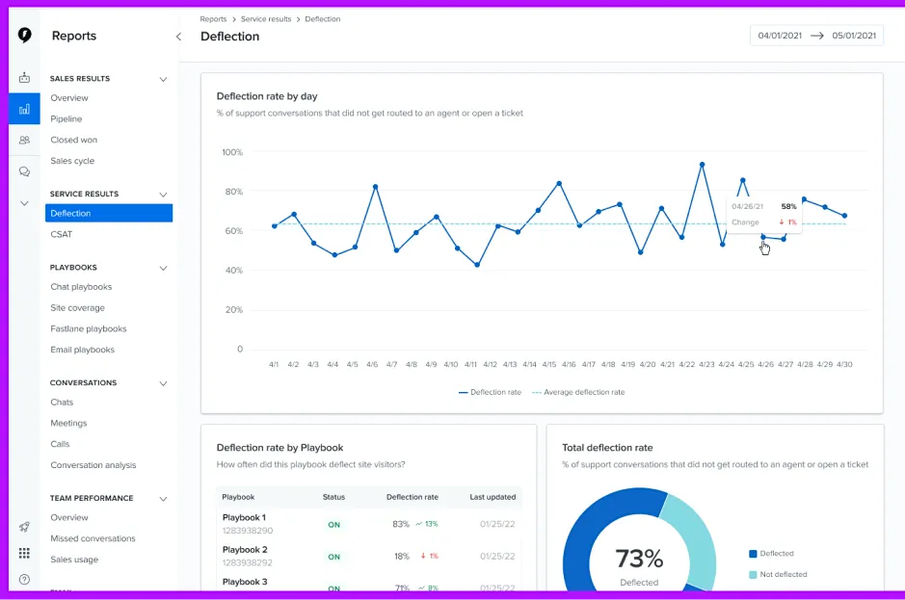Select the Reports bar chart sidebar icon
Image resolution: width=905 pixels, height=600 pixels.
click(x=24, y=109)
